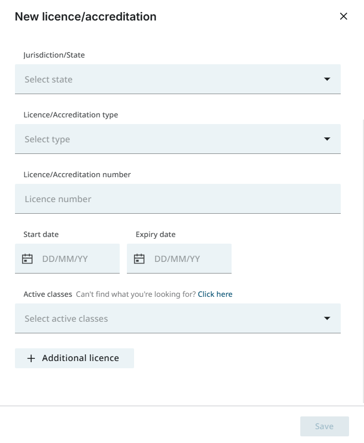Click the Licence/Accreditation number label
This screenshot has height=443, width=364.
click(x=77, y=174)
